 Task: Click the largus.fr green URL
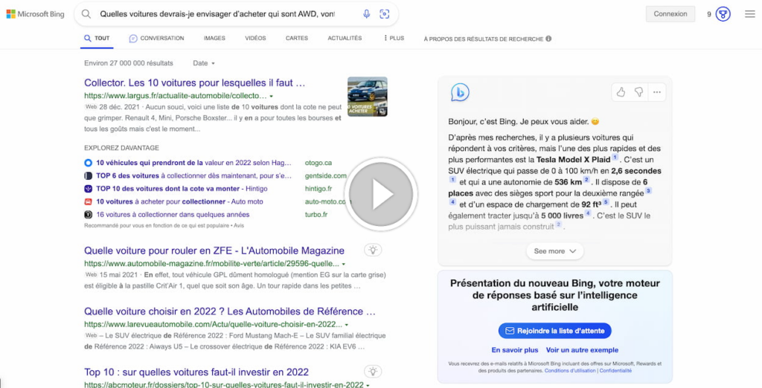point(176,96)
